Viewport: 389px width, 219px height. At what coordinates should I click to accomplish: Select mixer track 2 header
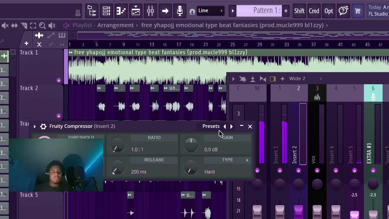coord(298,93)
